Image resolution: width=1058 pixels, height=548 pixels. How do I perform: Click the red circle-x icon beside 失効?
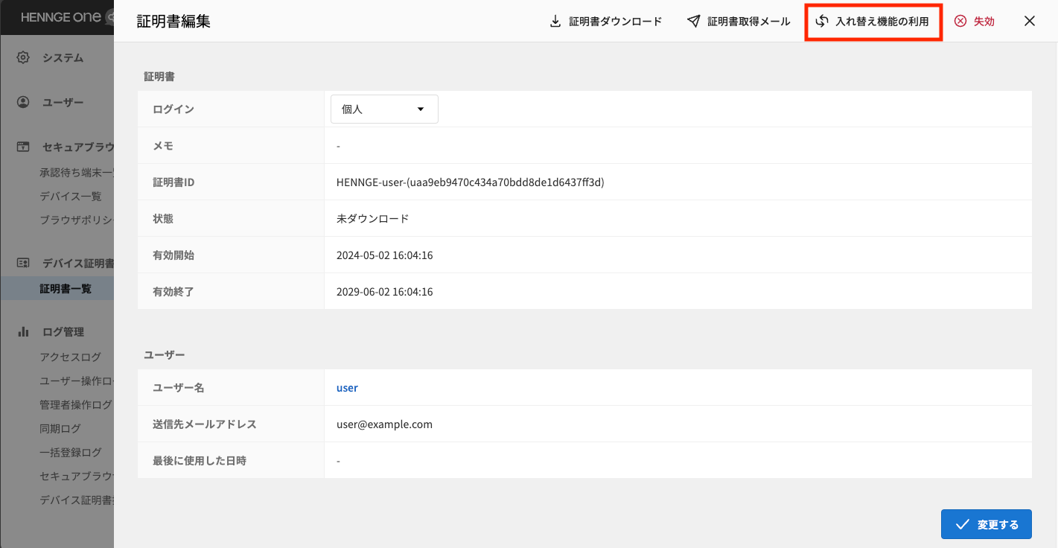960,21
